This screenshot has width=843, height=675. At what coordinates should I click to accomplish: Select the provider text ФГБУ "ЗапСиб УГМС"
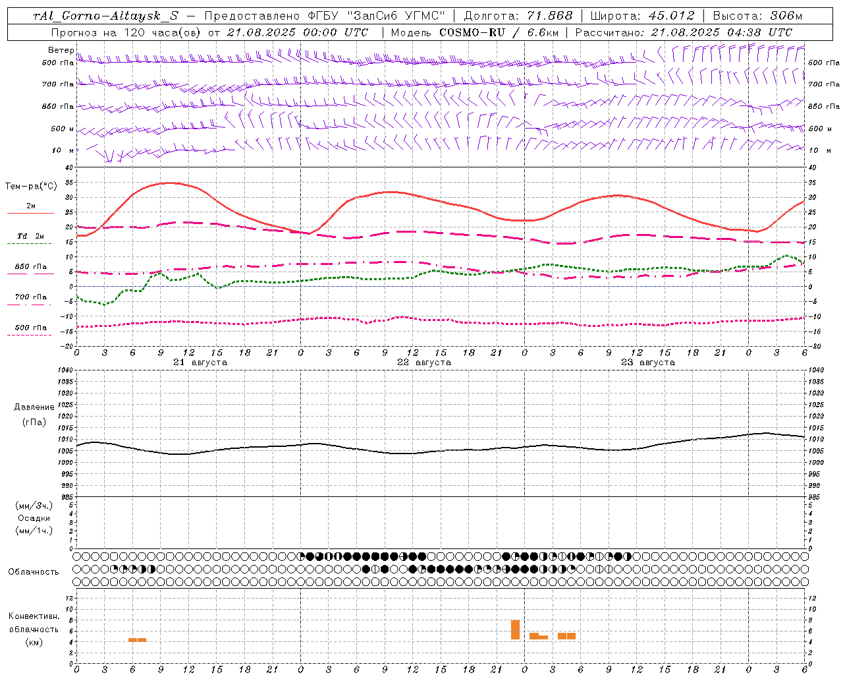pos(376,16)
